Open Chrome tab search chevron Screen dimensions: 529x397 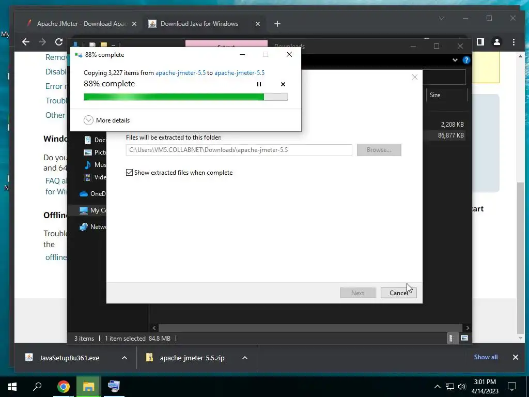click(x=442, y=18)
